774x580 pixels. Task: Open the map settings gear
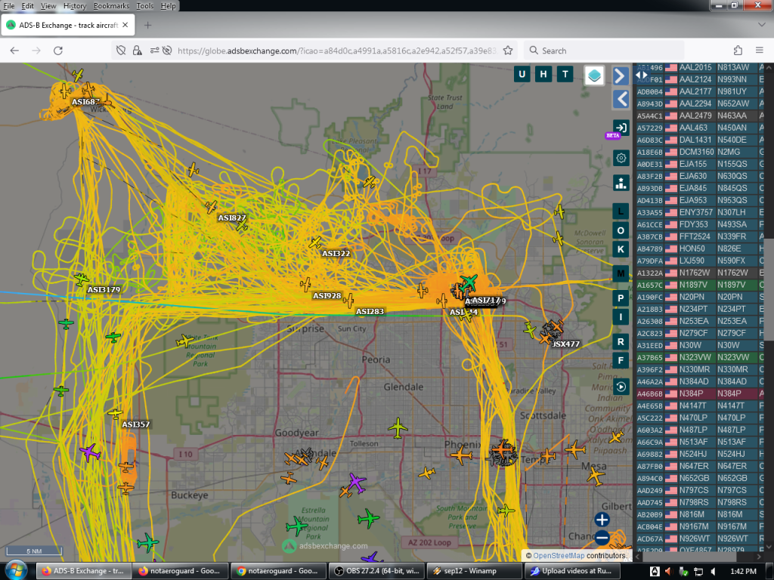[x=621, y=158]
